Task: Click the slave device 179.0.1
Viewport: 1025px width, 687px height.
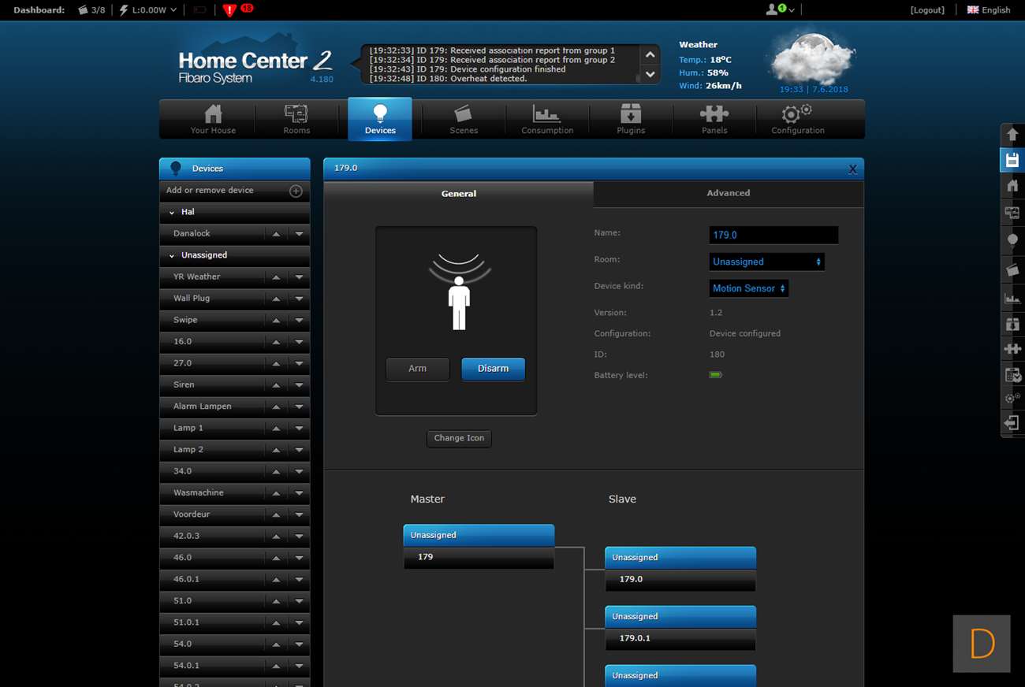Action: 680,638
